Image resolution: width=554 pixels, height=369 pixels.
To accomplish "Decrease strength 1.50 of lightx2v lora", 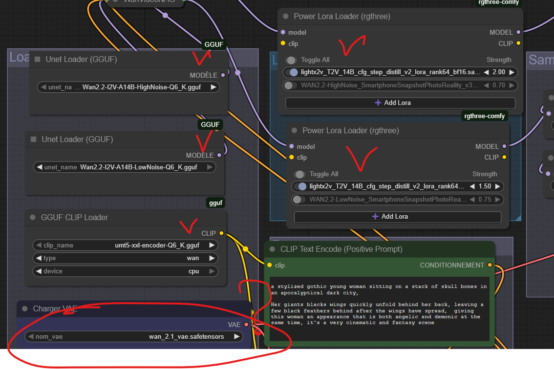I will point(472,186).
